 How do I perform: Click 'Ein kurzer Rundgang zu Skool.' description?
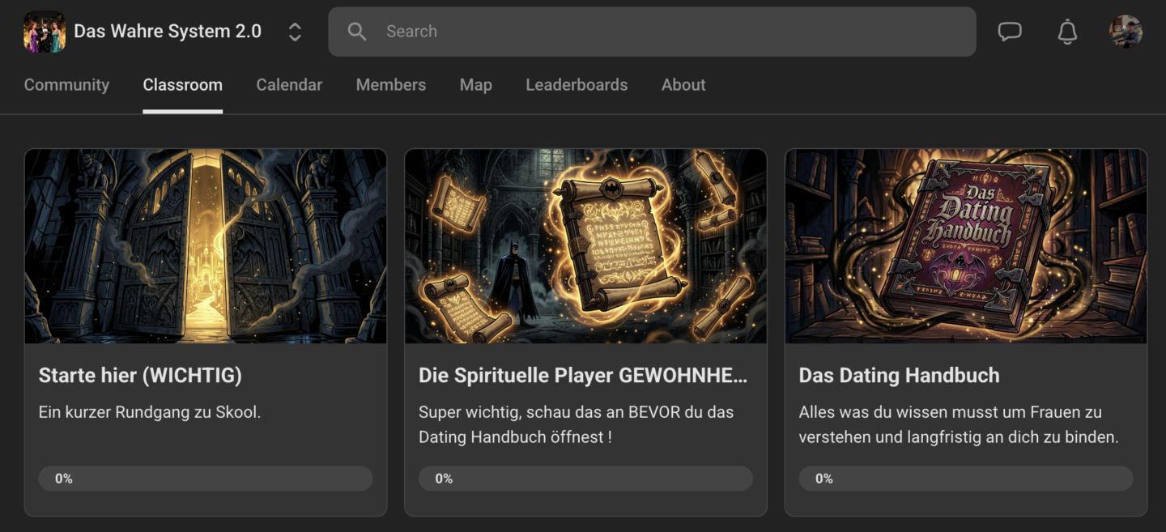pos(150,412)
